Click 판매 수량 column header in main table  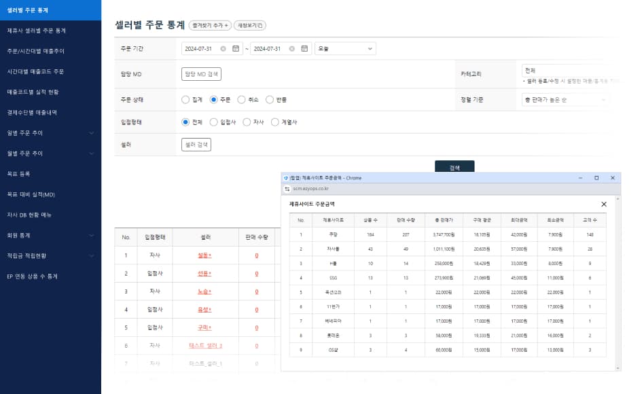pyautogui.click(x=257, y=237)
